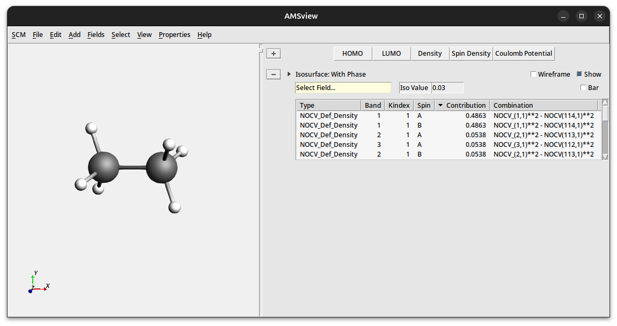
Task: Click the scrollbar up arrow in the table
Action: 605,102
